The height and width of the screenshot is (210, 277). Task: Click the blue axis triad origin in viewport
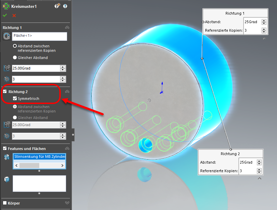point(162,92)
